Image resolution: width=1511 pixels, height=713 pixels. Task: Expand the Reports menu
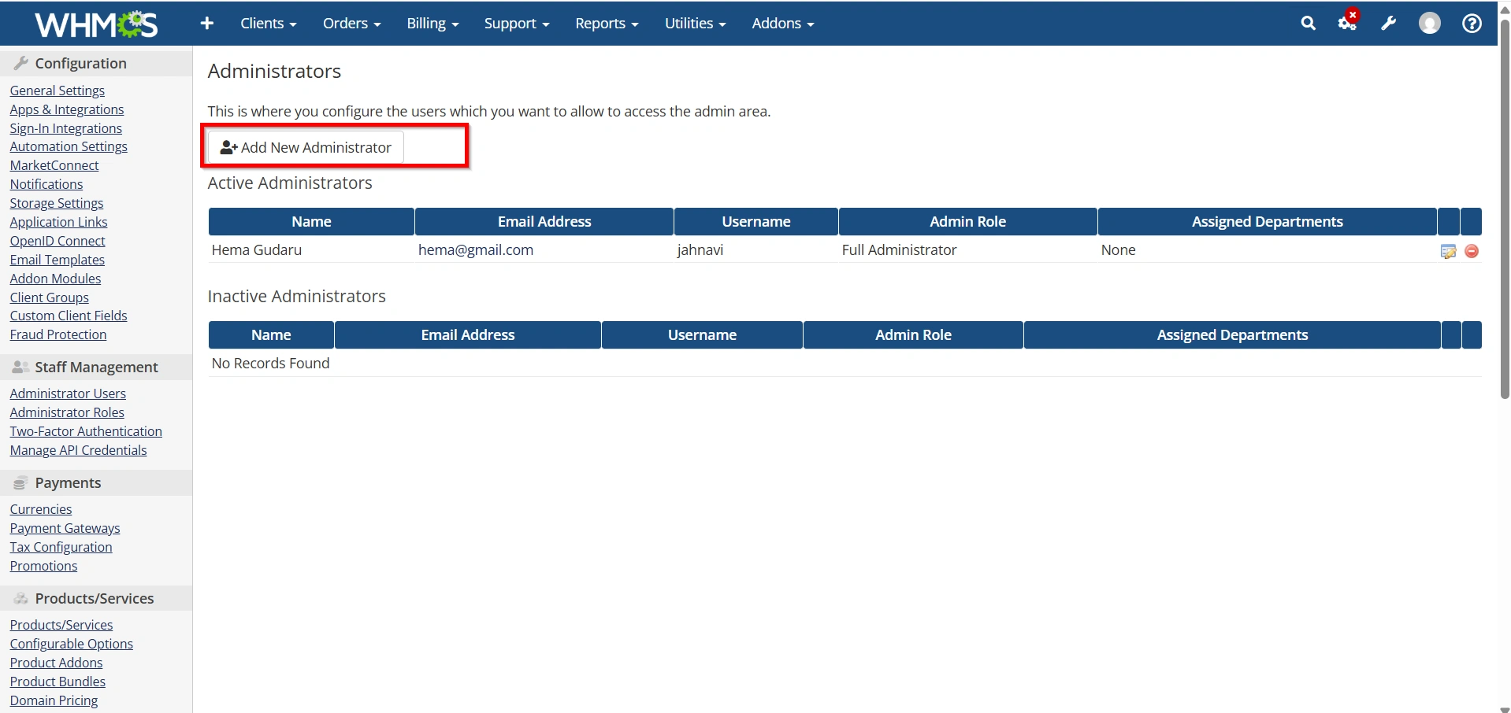607,24
